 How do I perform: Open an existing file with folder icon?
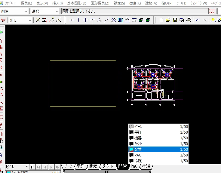click(168, 20)
